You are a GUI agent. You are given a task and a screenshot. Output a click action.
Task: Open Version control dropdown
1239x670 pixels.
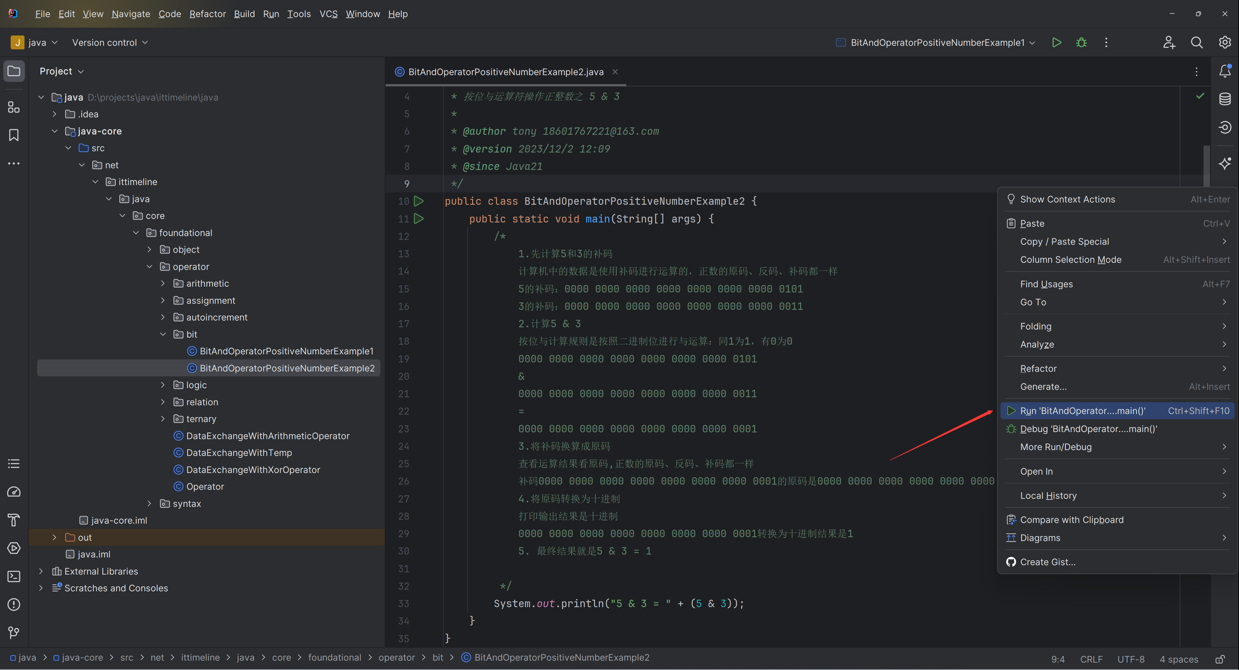tap(110, 42)
